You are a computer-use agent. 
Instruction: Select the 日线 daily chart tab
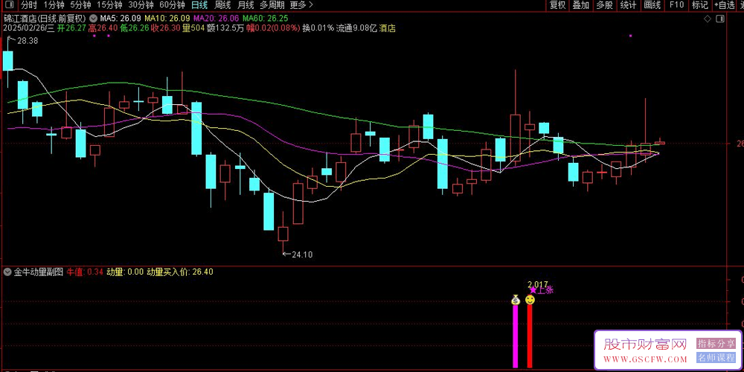click(x=199, y=5)
